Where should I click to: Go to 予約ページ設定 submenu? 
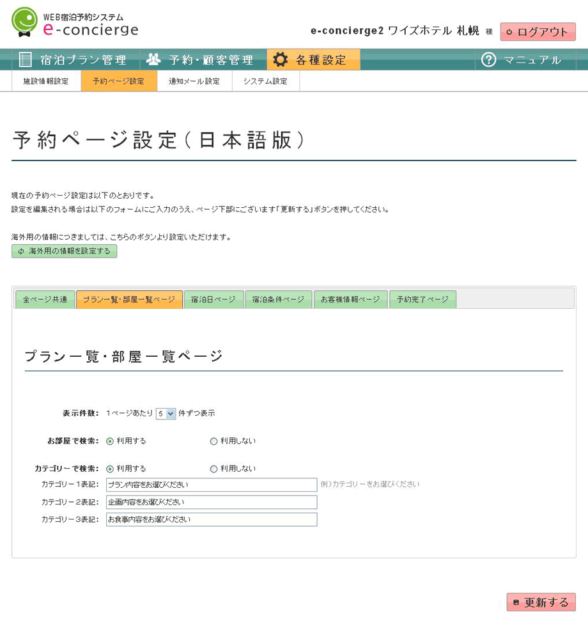coord(119,81)
